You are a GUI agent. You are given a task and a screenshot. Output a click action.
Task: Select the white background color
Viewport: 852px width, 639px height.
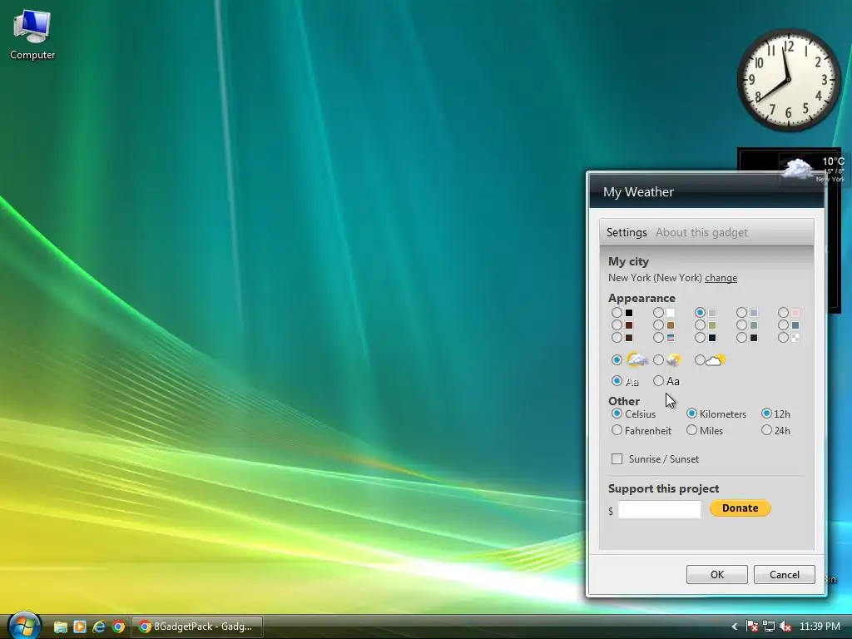pyautogui.click(x=659, y=313)
